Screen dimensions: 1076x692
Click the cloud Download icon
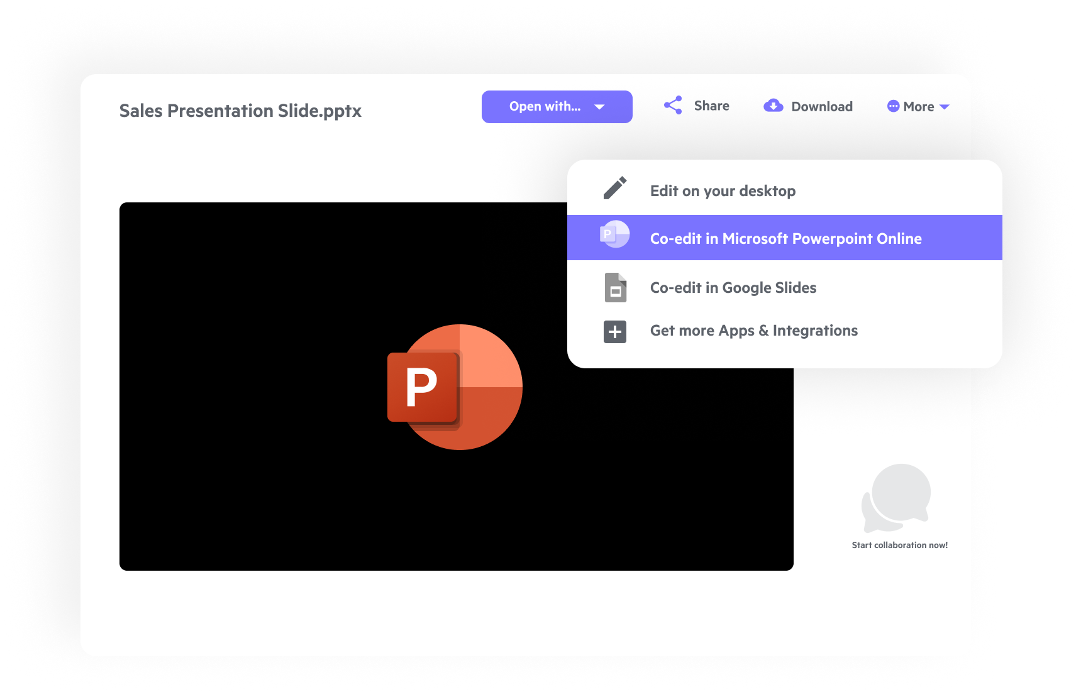[x=773, y=106]
